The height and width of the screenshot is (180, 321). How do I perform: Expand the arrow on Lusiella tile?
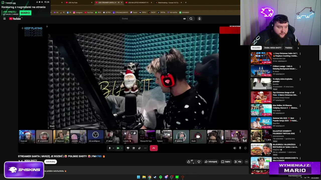click(x=131, y=133)
